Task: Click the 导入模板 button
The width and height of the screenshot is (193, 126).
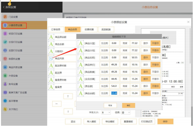Action: 91,121
